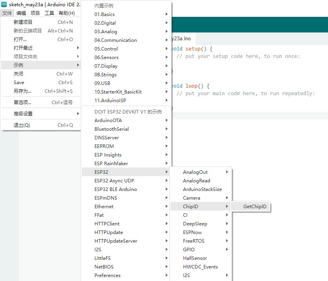Screen dimensions: 328x281
Task: Expand 04.Communication examples
Action: 126,40
